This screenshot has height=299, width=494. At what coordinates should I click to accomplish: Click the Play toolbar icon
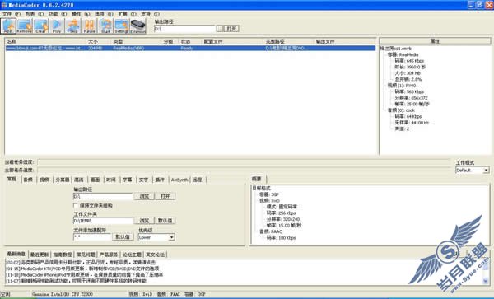click(x=57, y=26)
